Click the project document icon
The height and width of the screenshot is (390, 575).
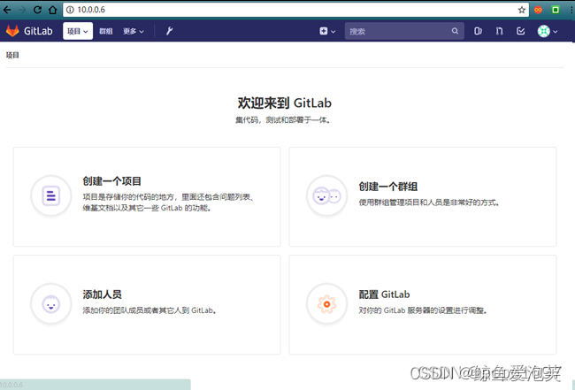(x=51, y=195)
